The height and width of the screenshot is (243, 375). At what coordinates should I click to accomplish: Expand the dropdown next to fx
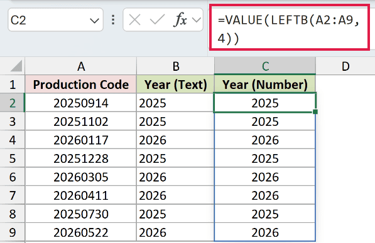pyautogui.click(x=197, y=20)
